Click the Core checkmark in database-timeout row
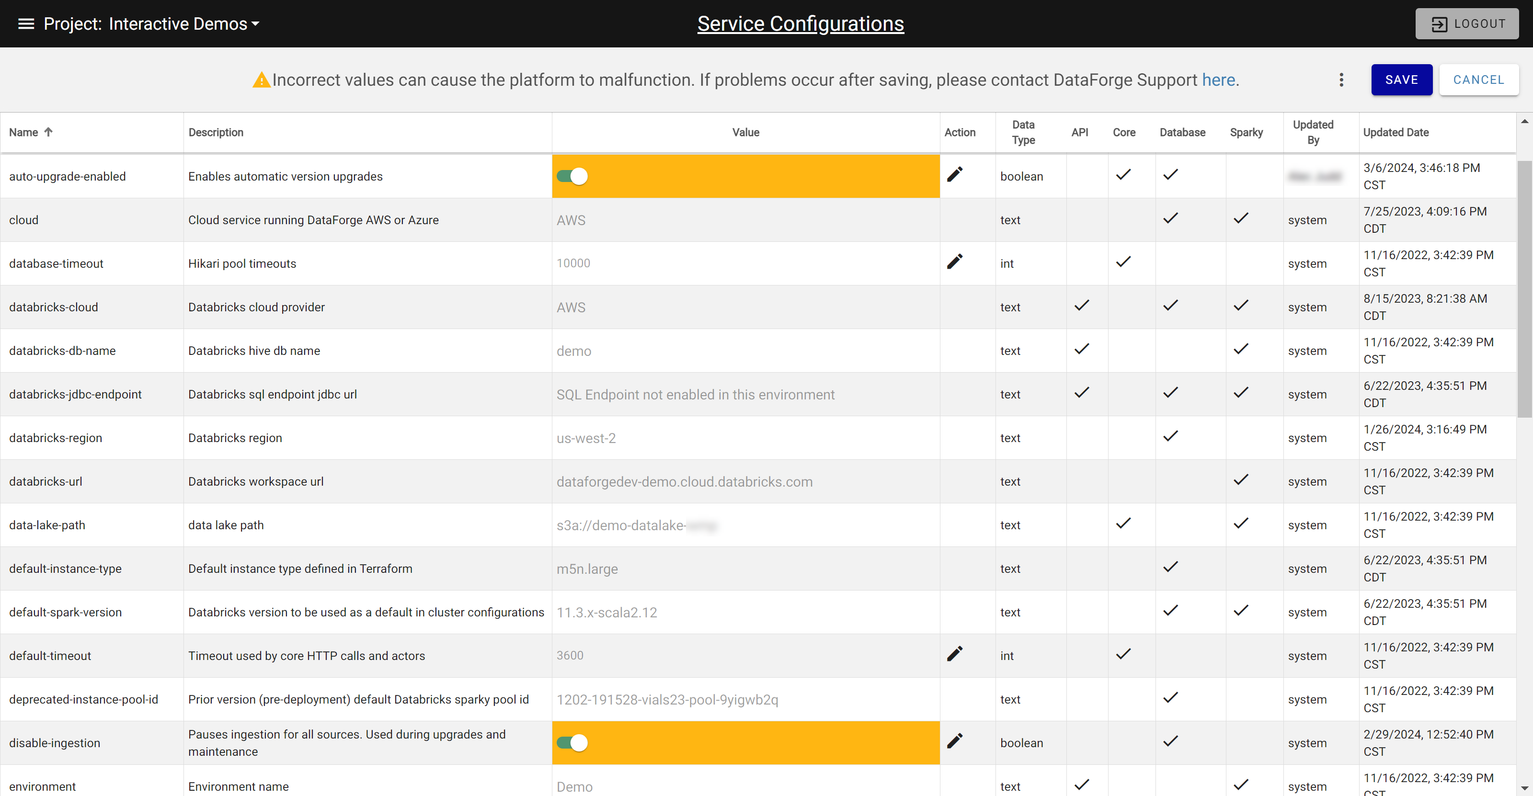Image resolution: width=1533 pixels, height=796 pixels. click(1123, 262)
